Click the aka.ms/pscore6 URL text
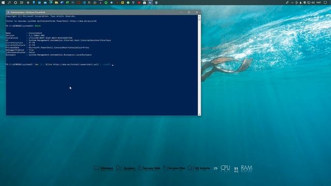The height and width of the screenshot is (186, 331). tap(83, 21)
